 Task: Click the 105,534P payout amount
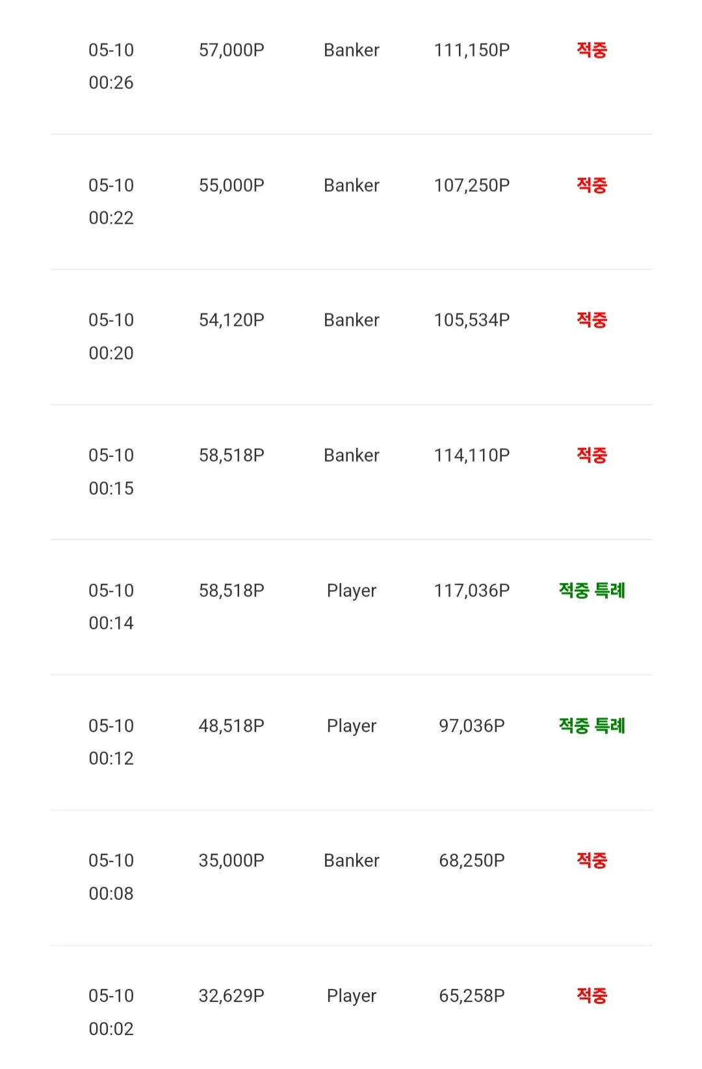click(x=472, y=320)
